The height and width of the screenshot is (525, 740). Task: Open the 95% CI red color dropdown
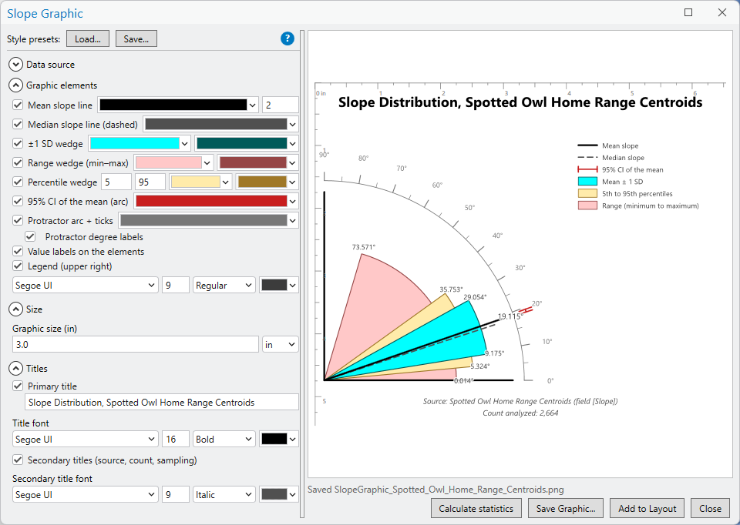[216, 201]
